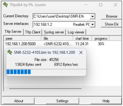Image resolution: width=123 pixels, height=106 pixels.
Task: Click the File size : 45256 text
Action: (x=47, y=60)
